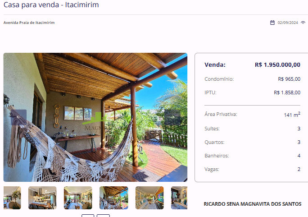Advance to next photo with right arrow
Image resolution: width=308 pixels, height=217 pixels.
pyautogui.click(x=172, y=117)
